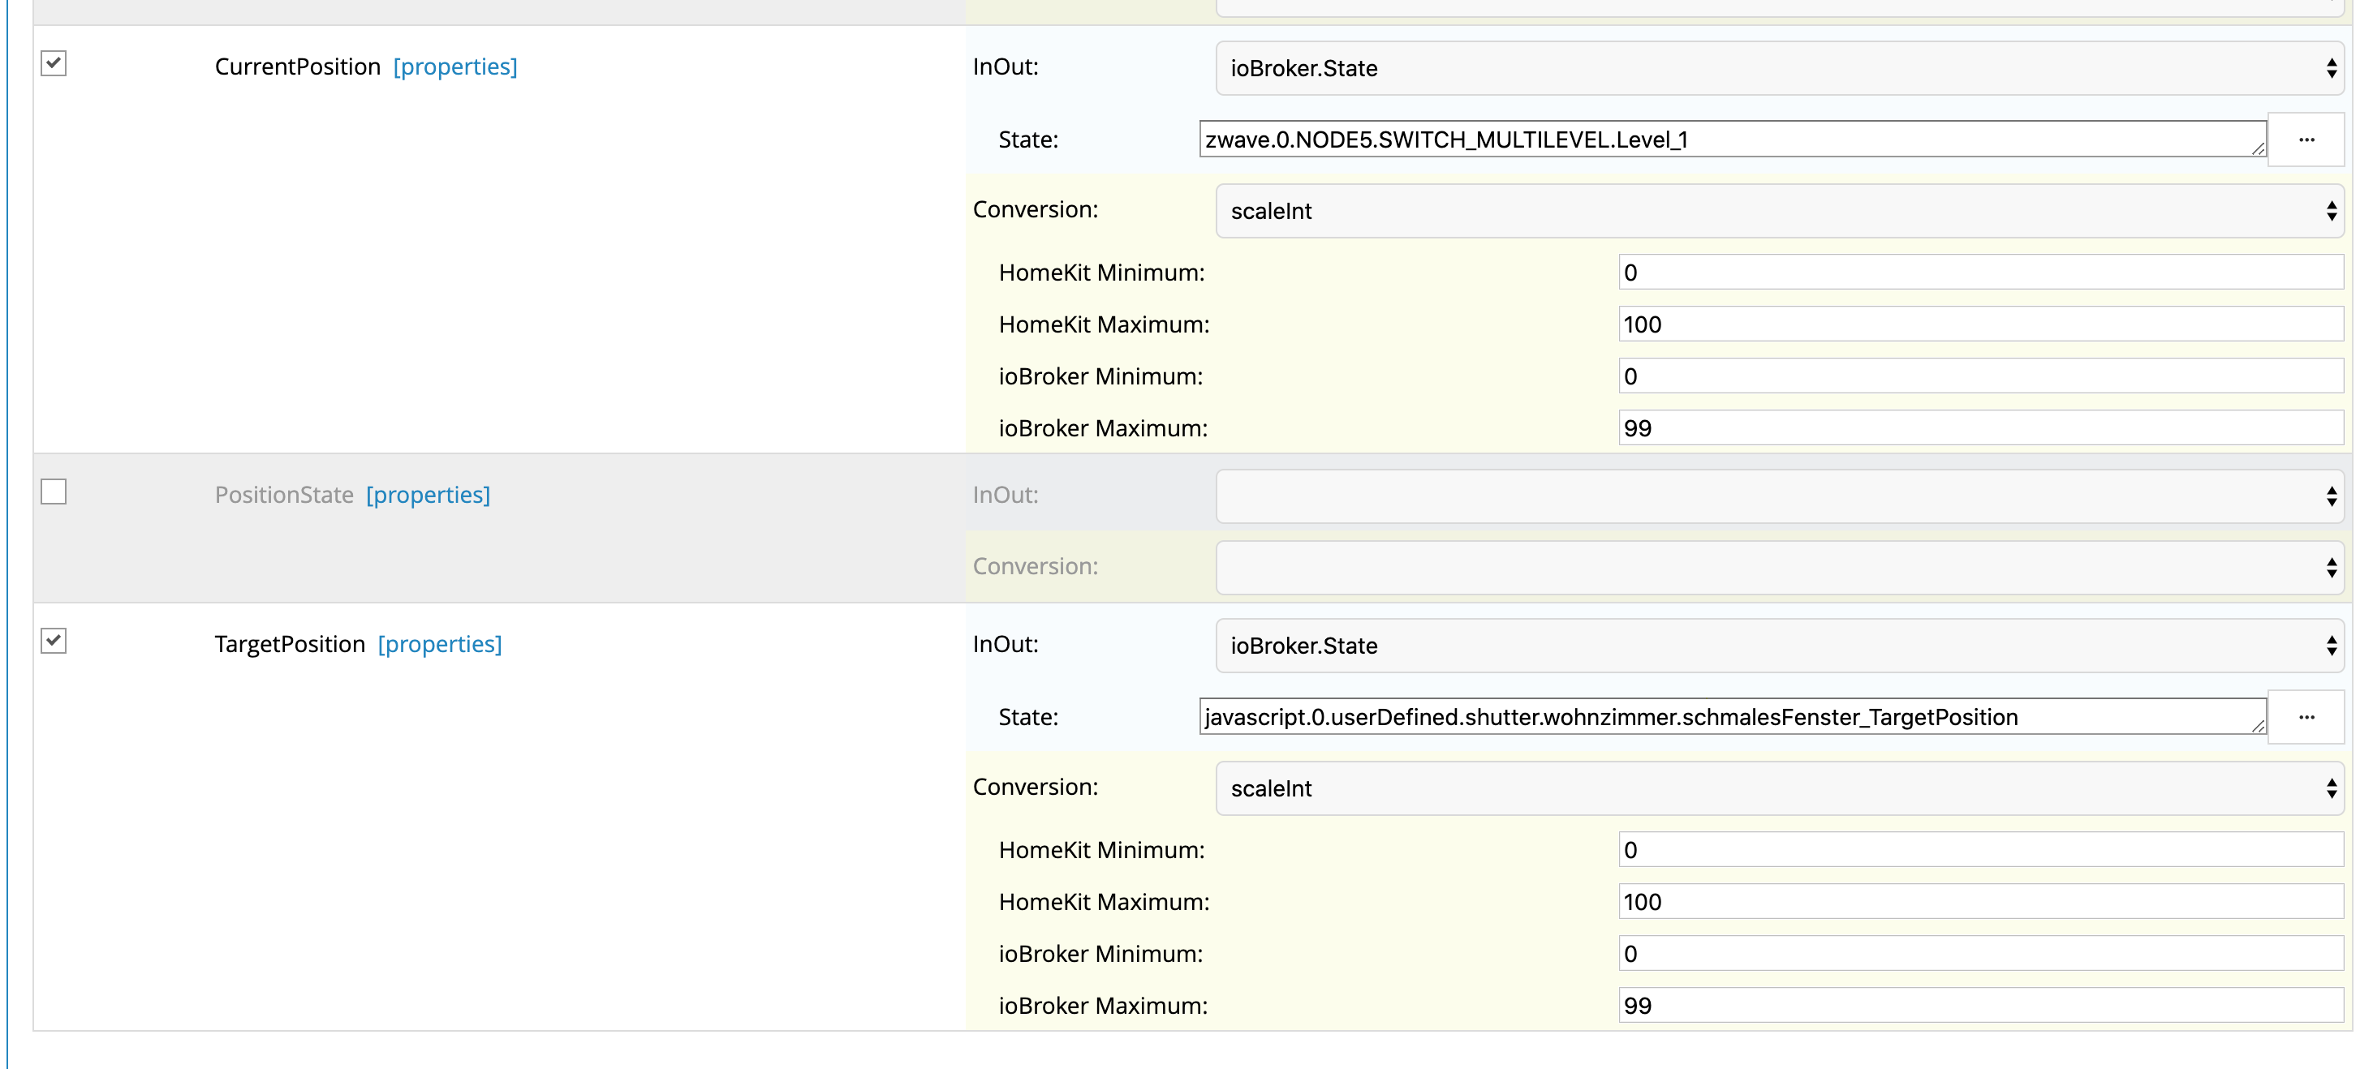The height and width of the screenshot is (1069, 2373).
Task: Click browse button next to zwave state field
Action: pyautogui.click(x=2305, y=140)
